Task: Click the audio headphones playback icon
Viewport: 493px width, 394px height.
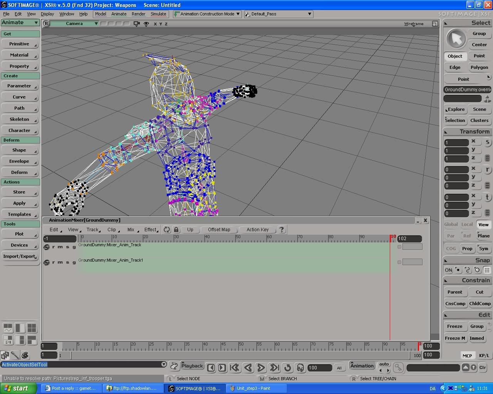Action: point(300,368)
